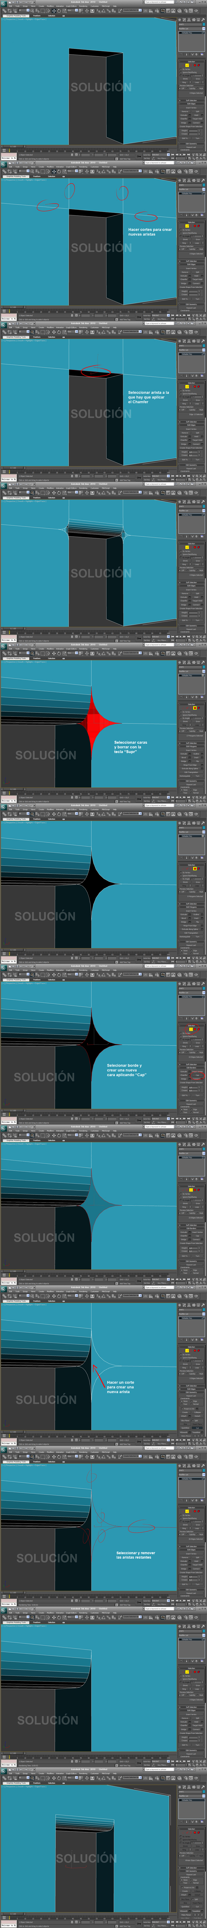
Task: Select Multi preview radio in sixth screenshot
Action: click(197, 892)
